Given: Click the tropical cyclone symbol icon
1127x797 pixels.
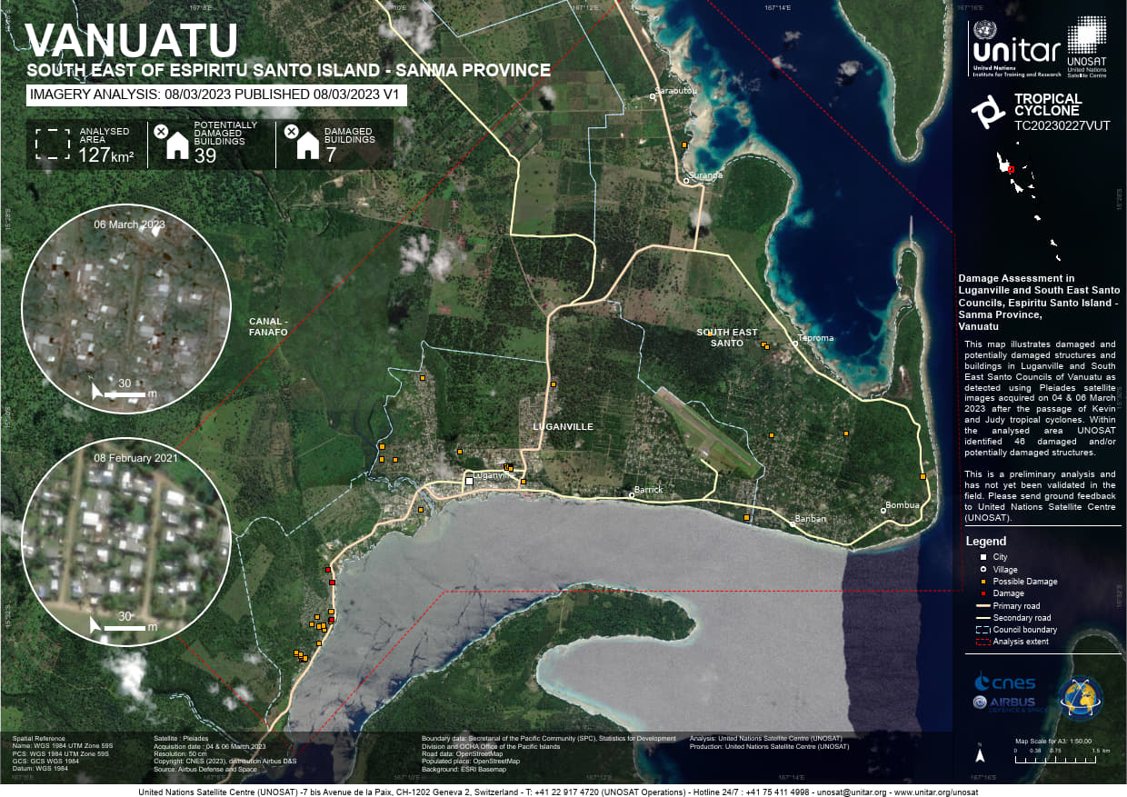Looking at the screenshot, I should 987,111.
